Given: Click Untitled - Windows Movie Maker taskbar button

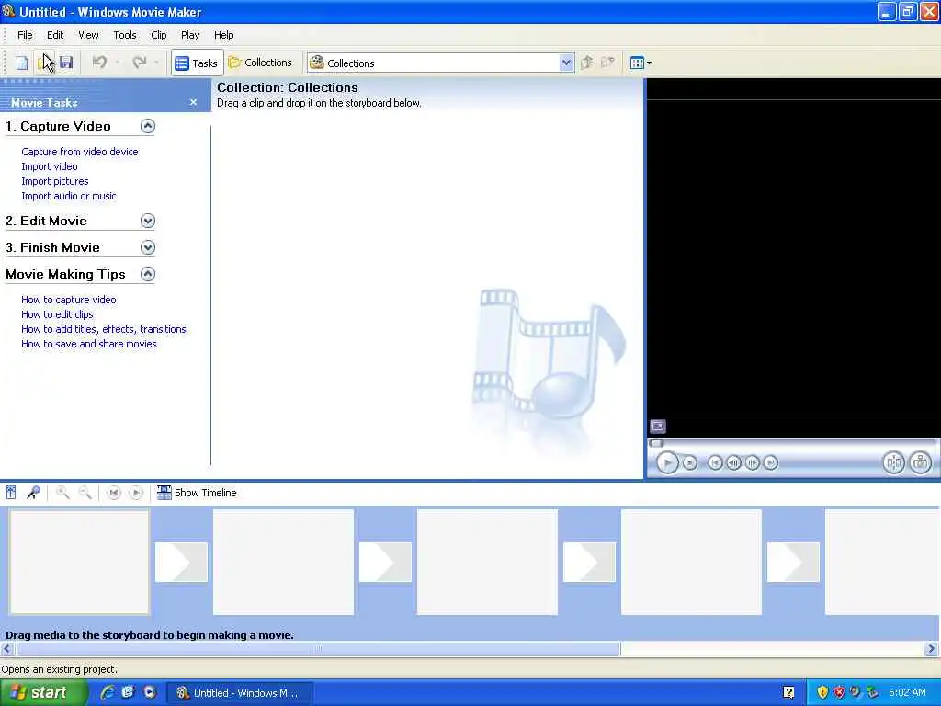Looking at the screenshot, I should (238, 693).
